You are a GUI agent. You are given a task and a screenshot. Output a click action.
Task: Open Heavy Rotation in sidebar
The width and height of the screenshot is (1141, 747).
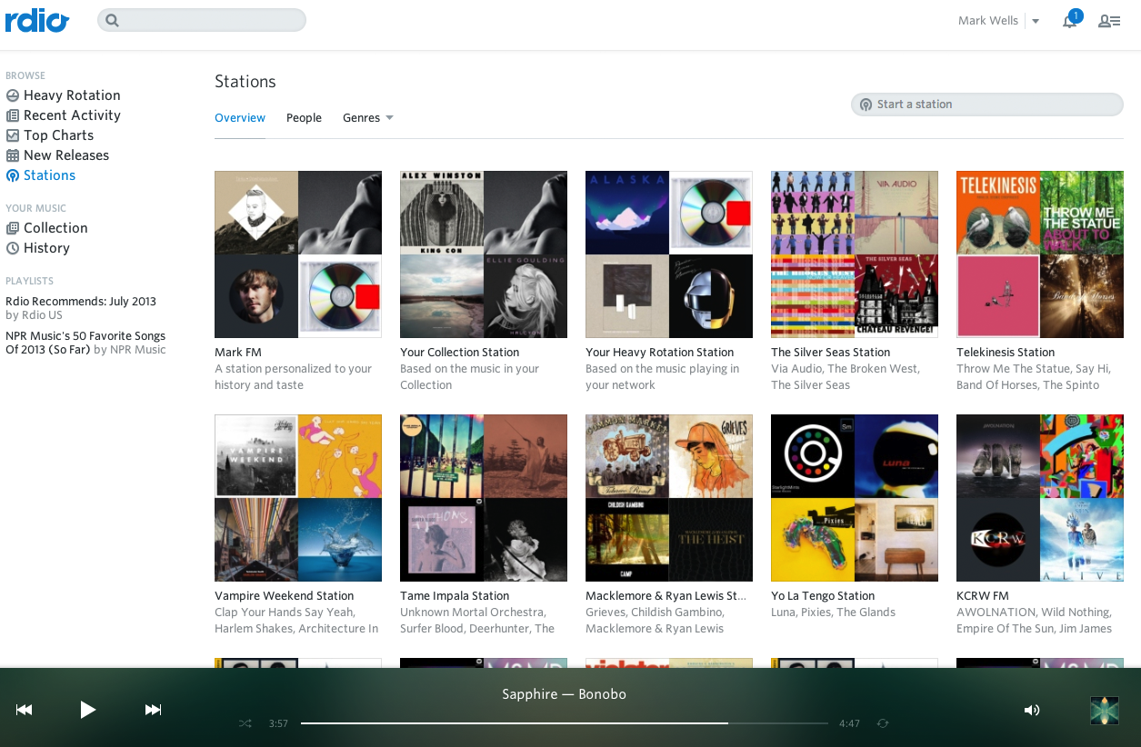pyautogui.click(x=72, y=95)
